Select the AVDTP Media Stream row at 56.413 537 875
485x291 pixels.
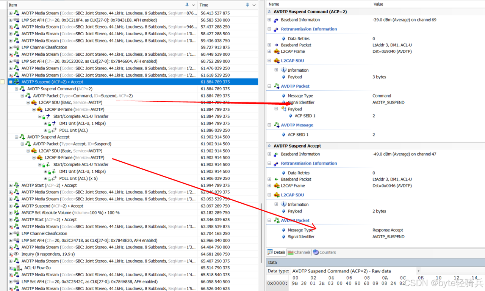click(x=133, y=13)
